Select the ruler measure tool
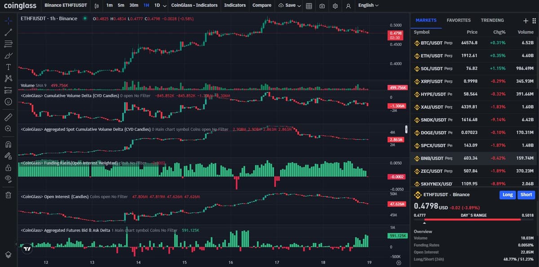Screen dimensions: 539x267 pos(8,117)
